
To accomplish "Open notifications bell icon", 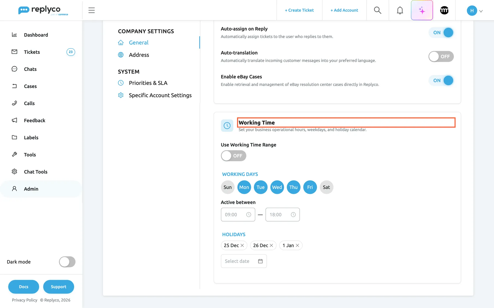I will coord(400,10).
